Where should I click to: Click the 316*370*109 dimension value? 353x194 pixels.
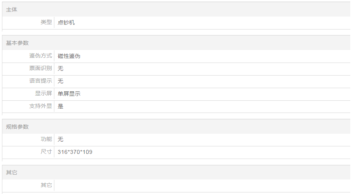[x=75, y=152]
